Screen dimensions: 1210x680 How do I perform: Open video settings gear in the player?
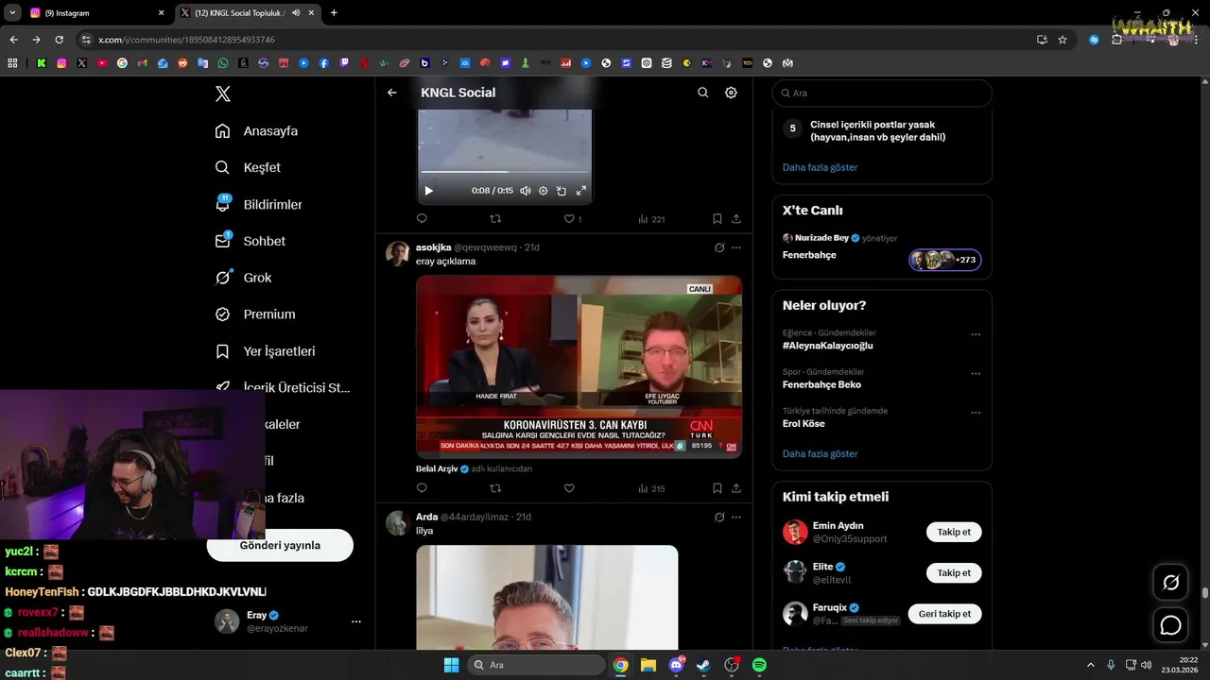coord(543,191)
